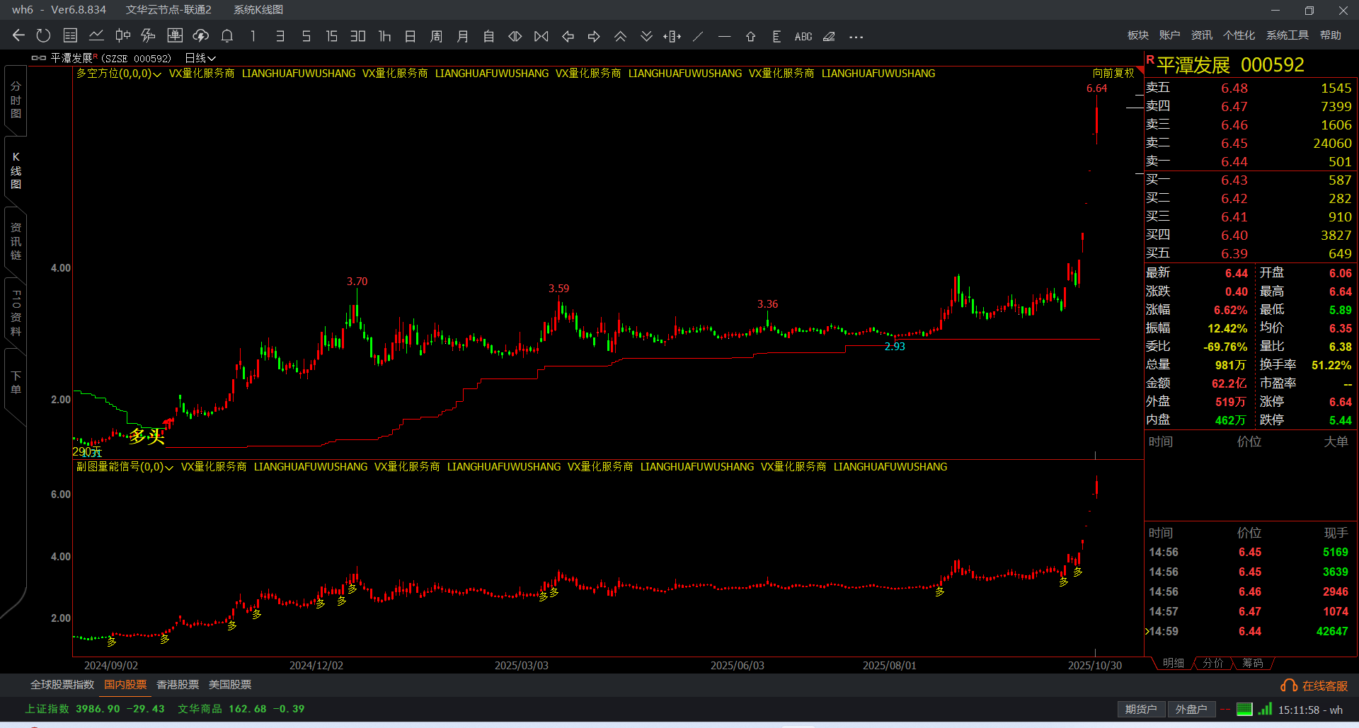
Task: Click the compress K-line width icon
Action: [541, 36]
